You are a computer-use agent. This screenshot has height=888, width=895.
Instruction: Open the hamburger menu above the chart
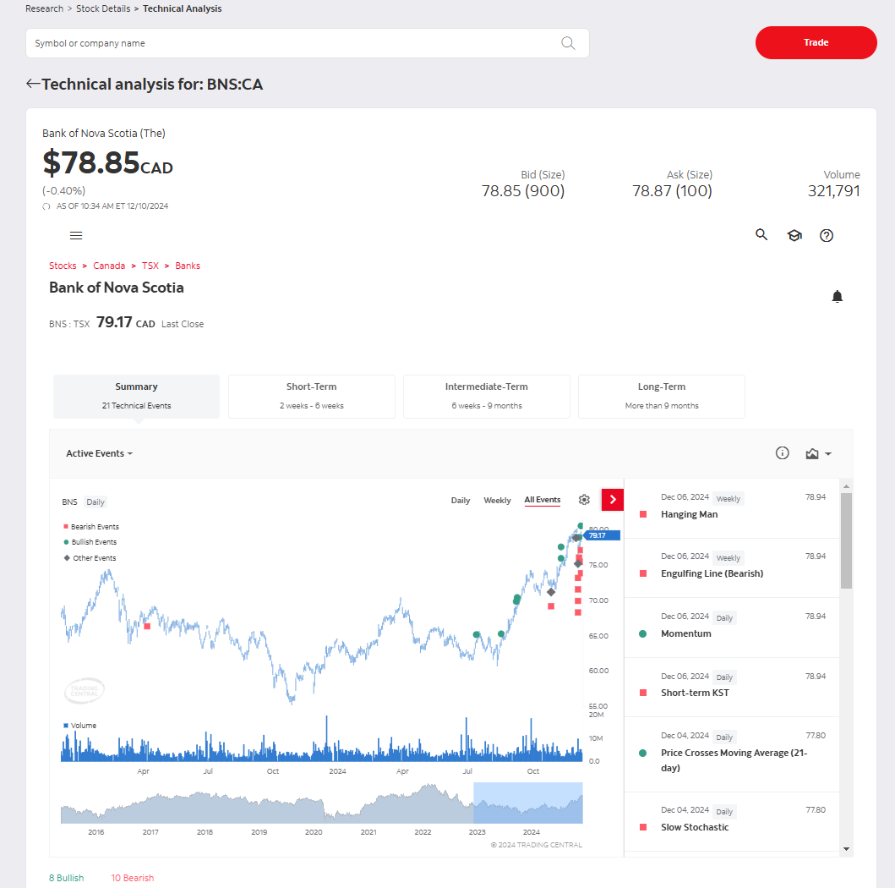[x=76, y=235]
